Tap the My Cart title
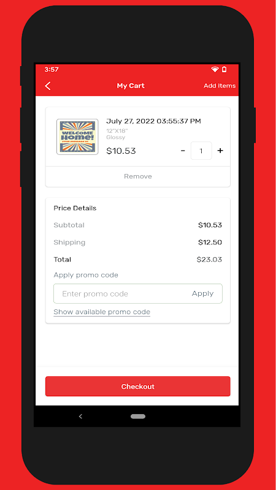This screenshot has width=276, height=490. [131, 86]
